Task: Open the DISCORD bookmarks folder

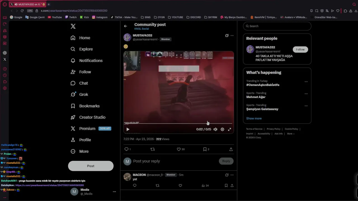Action: [x=194, y=17]
